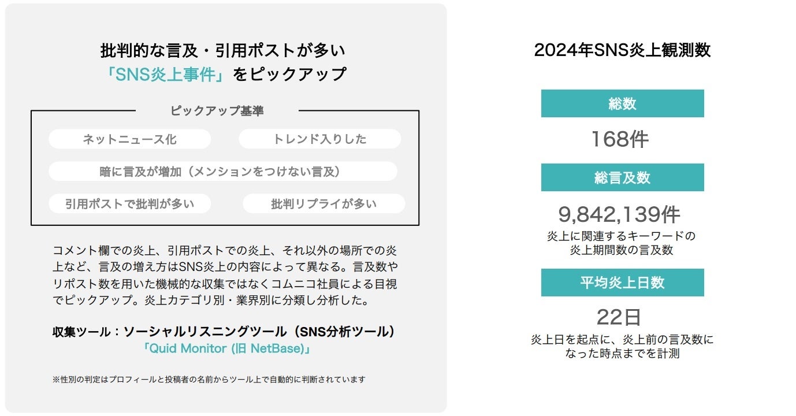Screen dimensions: 796x416
Task: Click the 2024年SNS炎上観測数 heading
Action: (622, 50)
